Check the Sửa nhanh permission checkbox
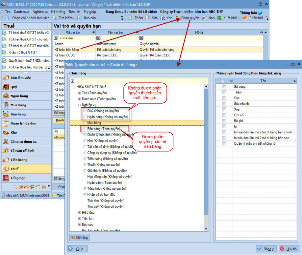 [x=224, y=104]
